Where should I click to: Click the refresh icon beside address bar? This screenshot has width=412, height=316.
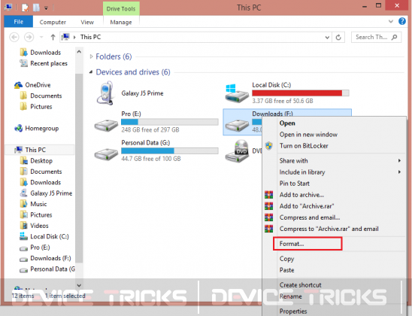point(338,38)
